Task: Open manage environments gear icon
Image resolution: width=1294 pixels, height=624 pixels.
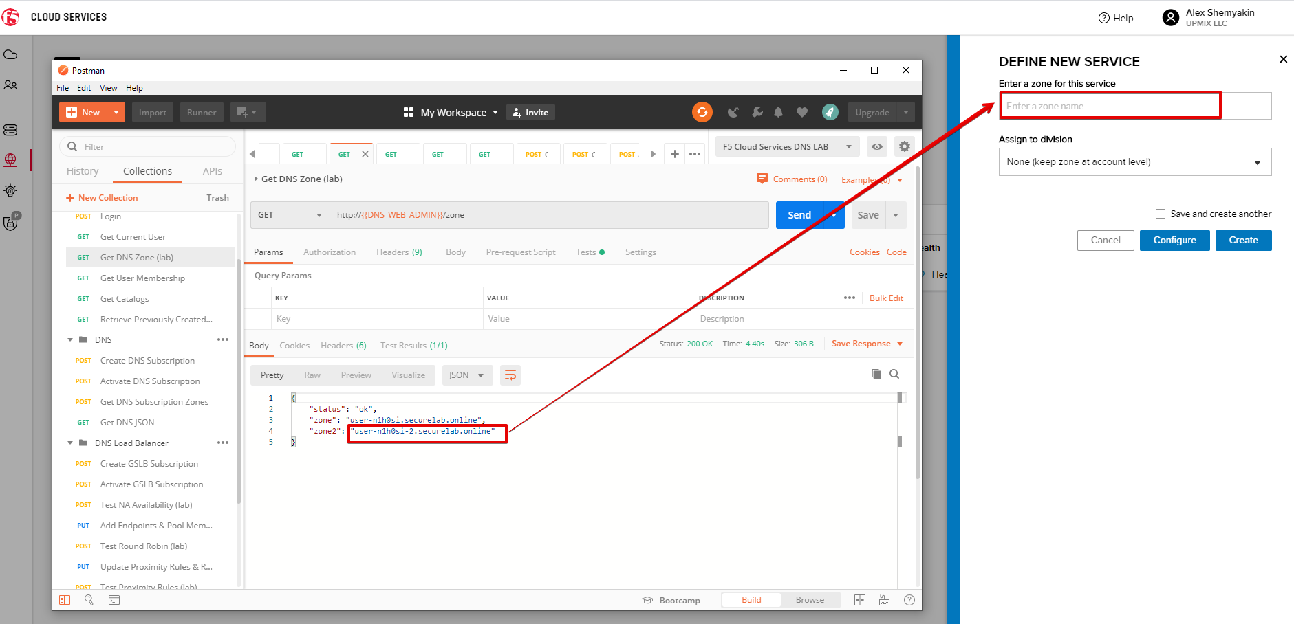Action: point(905,146)
